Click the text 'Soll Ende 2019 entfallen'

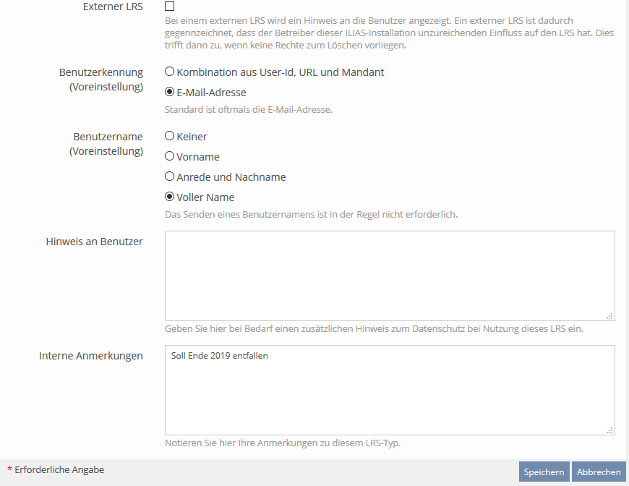[220, 356]
